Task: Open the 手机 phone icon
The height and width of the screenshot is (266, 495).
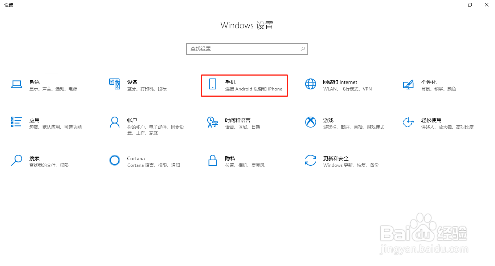Action: pos(213,84)
